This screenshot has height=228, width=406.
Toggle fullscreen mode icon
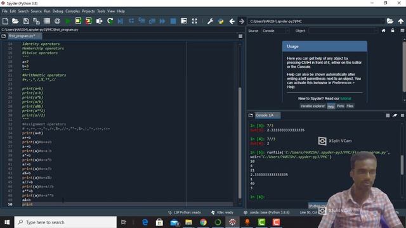point(195,21)
